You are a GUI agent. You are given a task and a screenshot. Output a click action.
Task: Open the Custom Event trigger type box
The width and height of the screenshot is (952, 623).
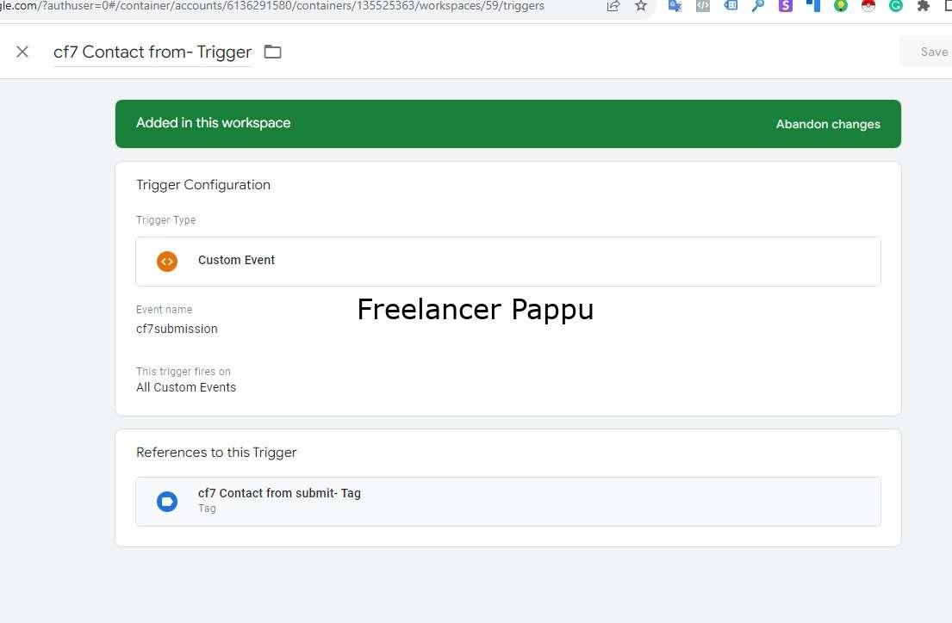click(508, 262)
